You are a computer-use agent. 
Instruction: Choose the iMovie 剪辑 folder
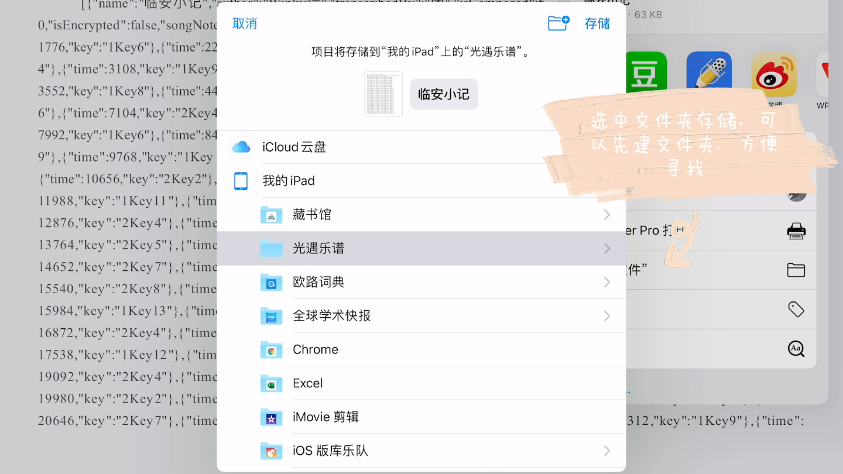click(421, 417)
